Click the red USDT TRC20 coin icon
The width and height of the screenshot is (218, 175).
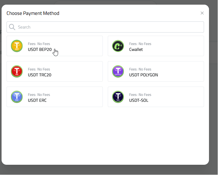[x=17, y=71]
